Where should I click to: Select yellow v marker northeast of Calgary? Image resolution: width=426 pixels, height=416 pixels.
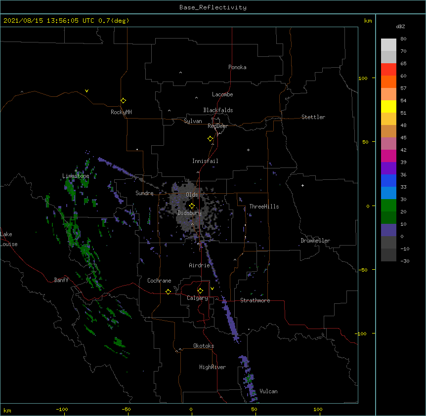click(212, 289)
